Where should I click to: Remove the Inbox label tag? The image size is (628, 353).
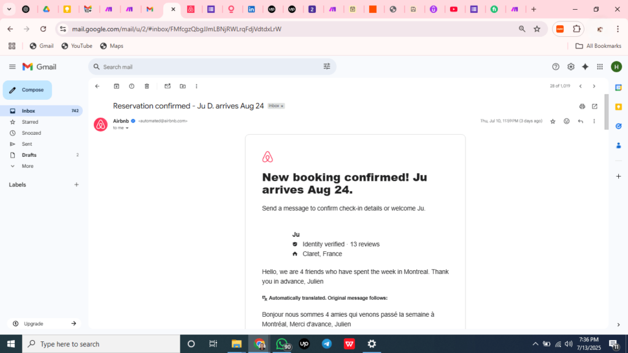[282, 106]
